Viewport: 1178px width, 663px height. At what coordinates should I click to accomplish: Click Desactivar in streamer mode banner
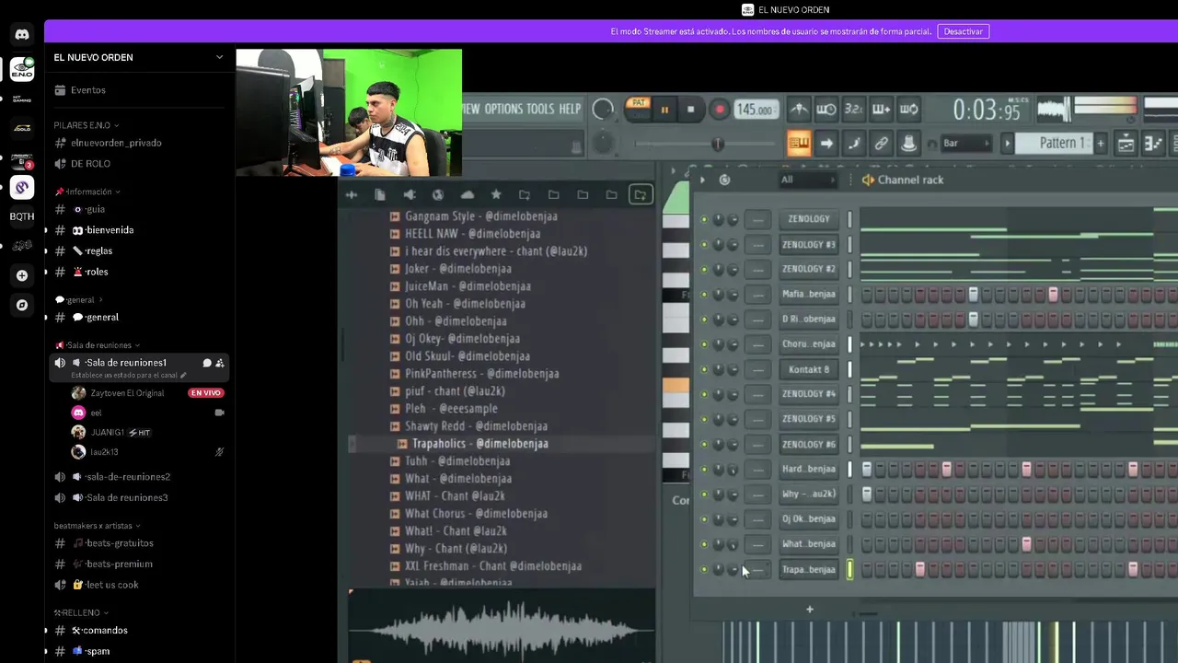click(x=964, y=31)
